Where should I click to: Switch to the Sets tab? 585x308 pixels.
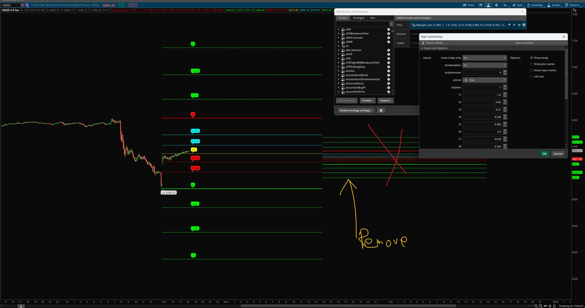pos(373,18)
